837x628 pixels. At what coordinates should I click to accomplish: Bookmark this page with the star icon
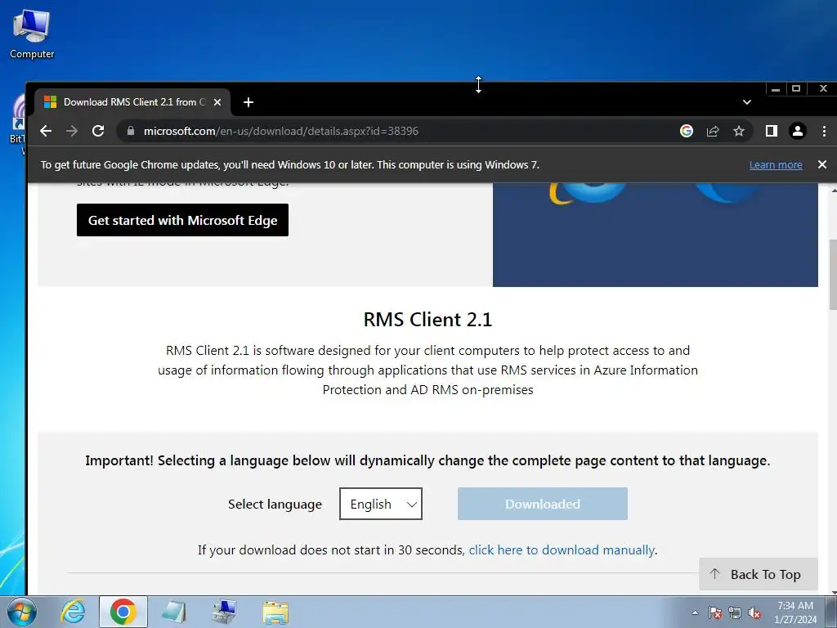[739, 131]
